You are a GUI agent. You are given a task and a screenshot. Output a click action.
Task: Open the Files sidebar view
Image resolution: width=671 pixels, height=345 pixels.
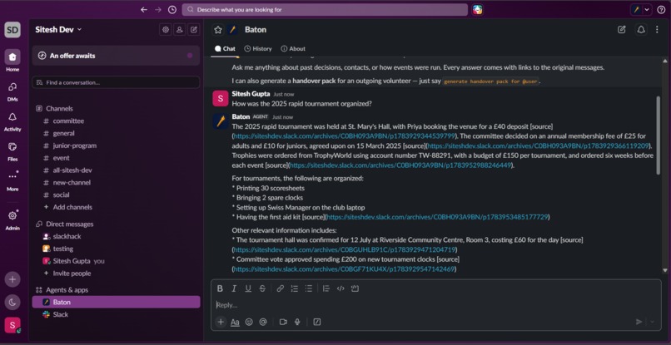pos(12,151)
